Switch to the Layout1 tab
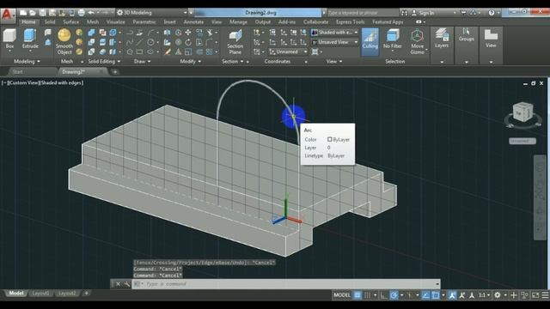Image resolution: width=550 pixels, height=309 pixels. click(x=40, y=294)
